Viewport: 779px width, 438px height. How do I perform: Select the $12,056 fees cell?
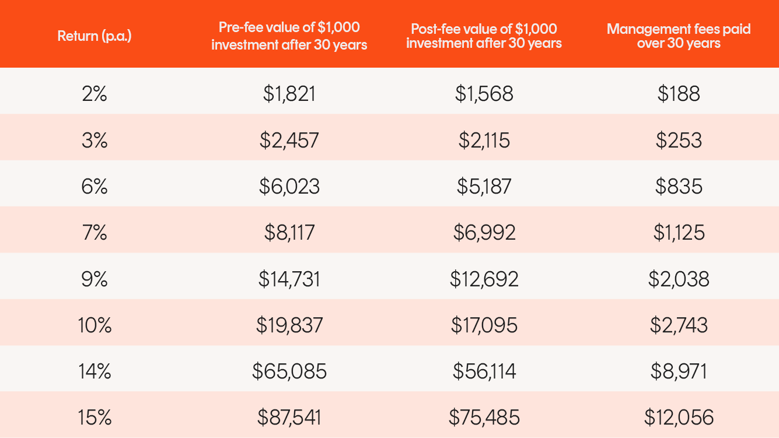679,418
